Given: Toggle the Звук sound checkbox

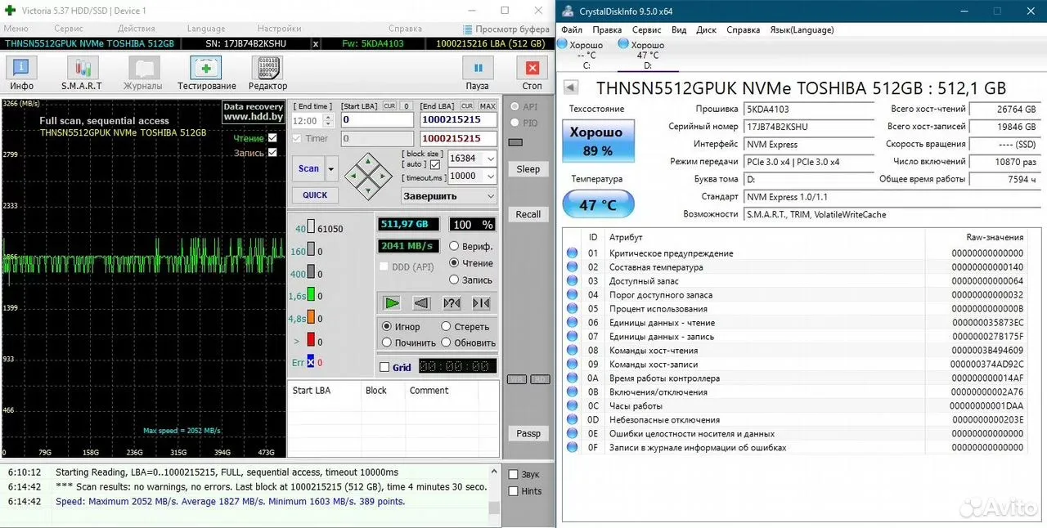Looking at the screenshot, I should [513, 474].
